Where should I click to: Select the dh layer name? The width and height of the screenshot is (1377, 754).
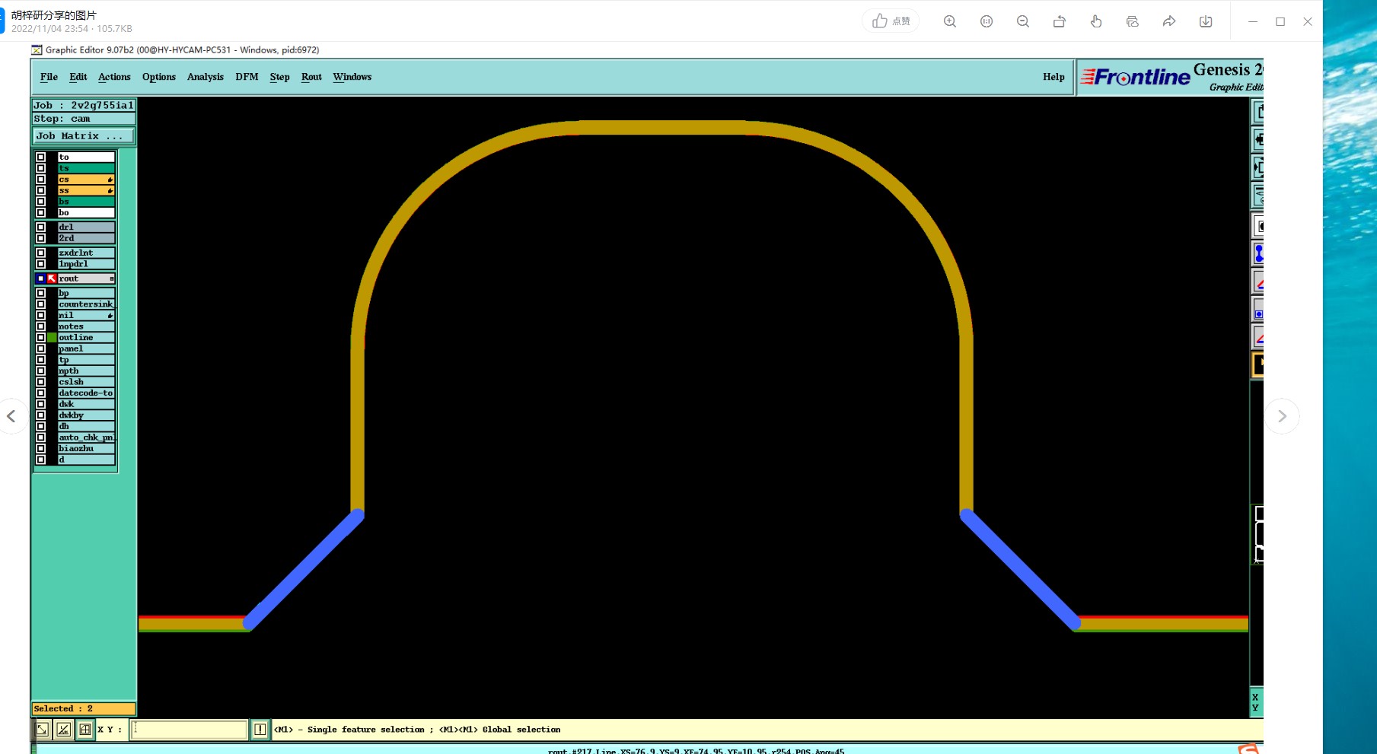pyautogui.click(x=86, y=426)
